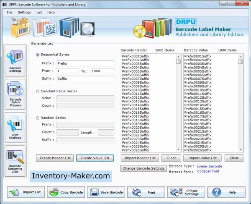Screen dimensions: 251x204
Task: Open the File menu
Action: [x=9, y=13]
